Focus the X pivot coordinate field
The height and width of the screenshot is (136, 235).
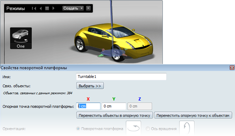(88, 106)
